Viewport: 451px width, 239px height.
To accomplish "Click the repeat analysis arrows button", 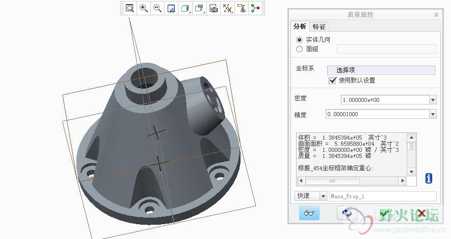I will pyautogui.click(x=347, y=213).
